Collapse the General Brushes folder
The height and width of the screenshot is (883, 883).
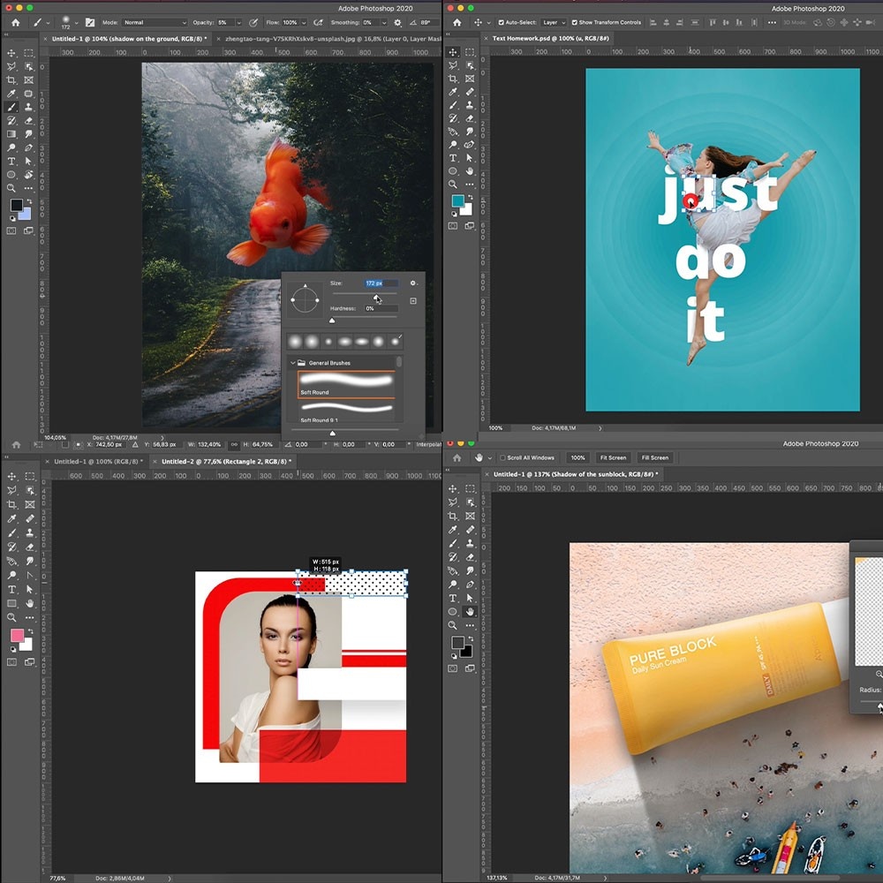point(293,363)
